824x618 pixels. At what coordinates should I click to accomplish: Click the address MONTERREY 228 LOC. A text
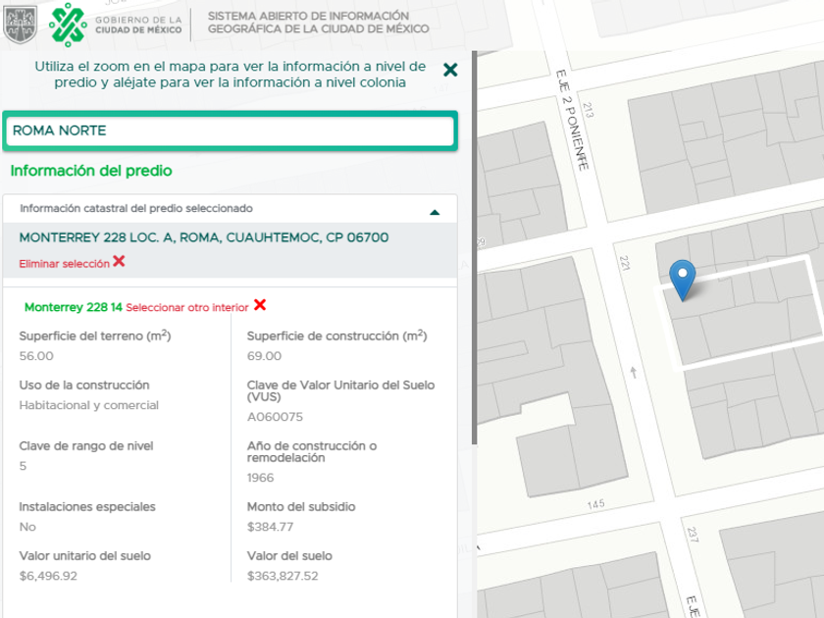click(204, 237)
